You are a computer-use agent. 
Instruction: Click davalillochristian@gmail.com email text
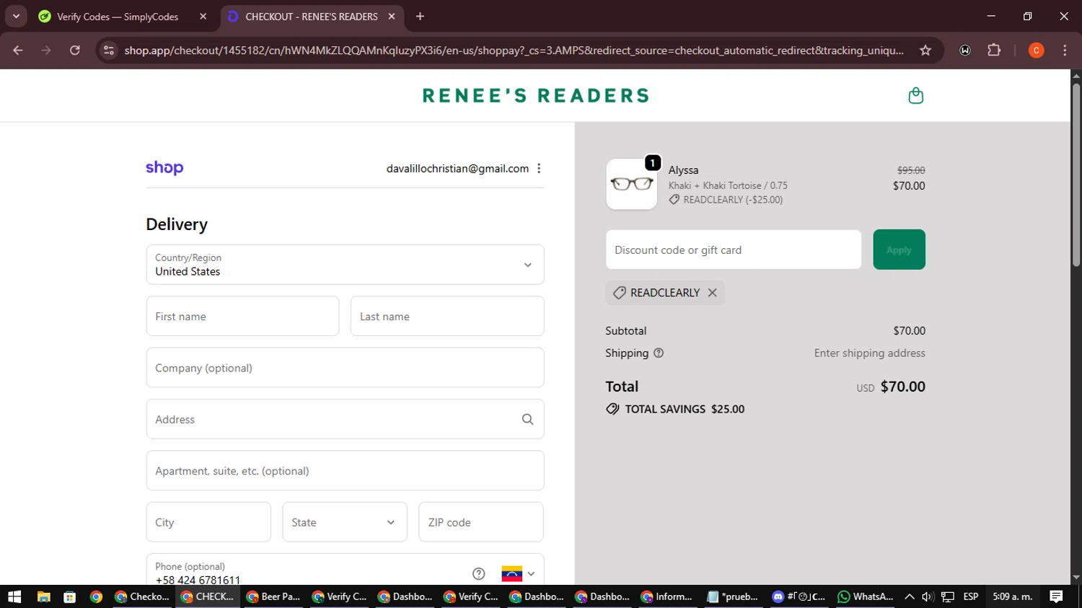click(457, 168)
